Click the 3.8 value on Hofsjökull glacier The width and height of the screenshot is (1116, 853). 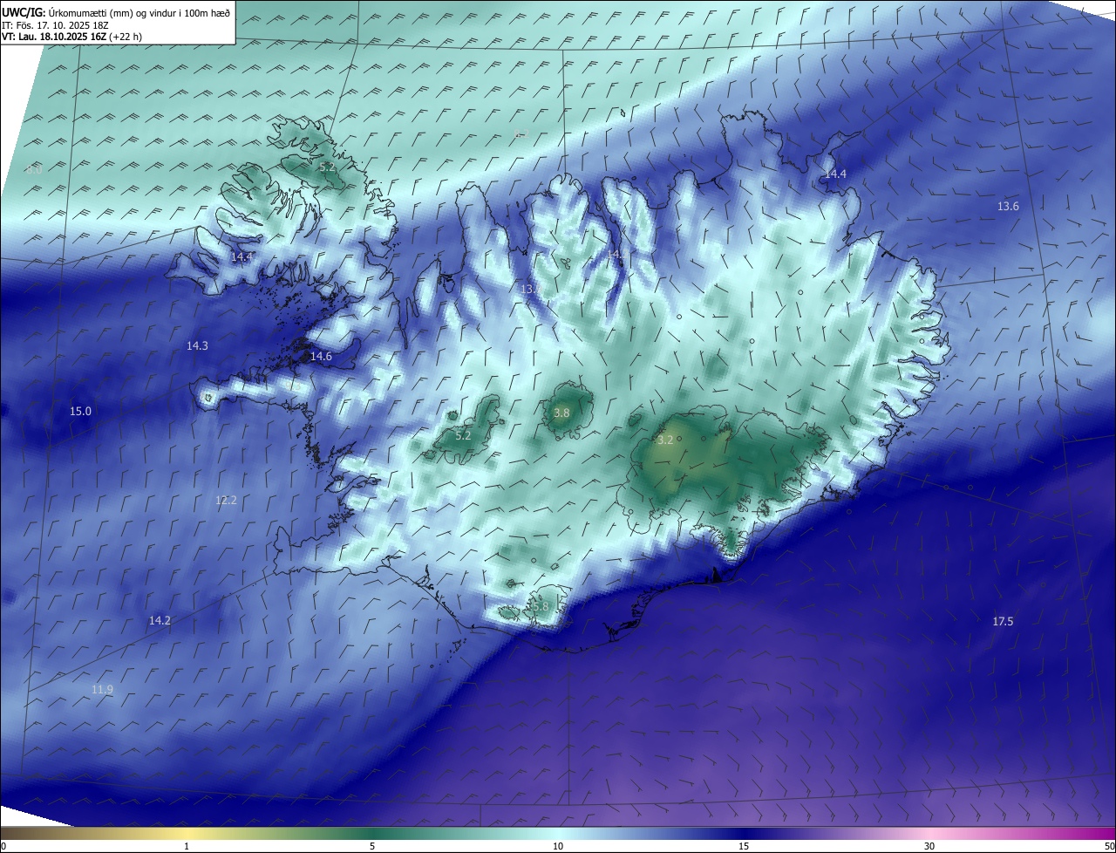(561, 413)
